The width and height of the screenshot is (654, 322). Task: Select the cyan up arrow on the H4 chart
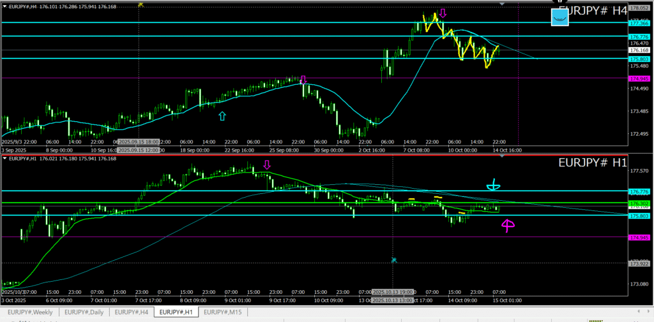tap(222, 115)
